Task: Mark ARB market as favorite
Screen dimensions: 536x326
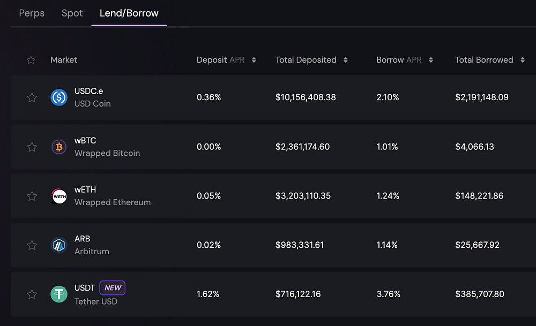Action: coord(32,245)
